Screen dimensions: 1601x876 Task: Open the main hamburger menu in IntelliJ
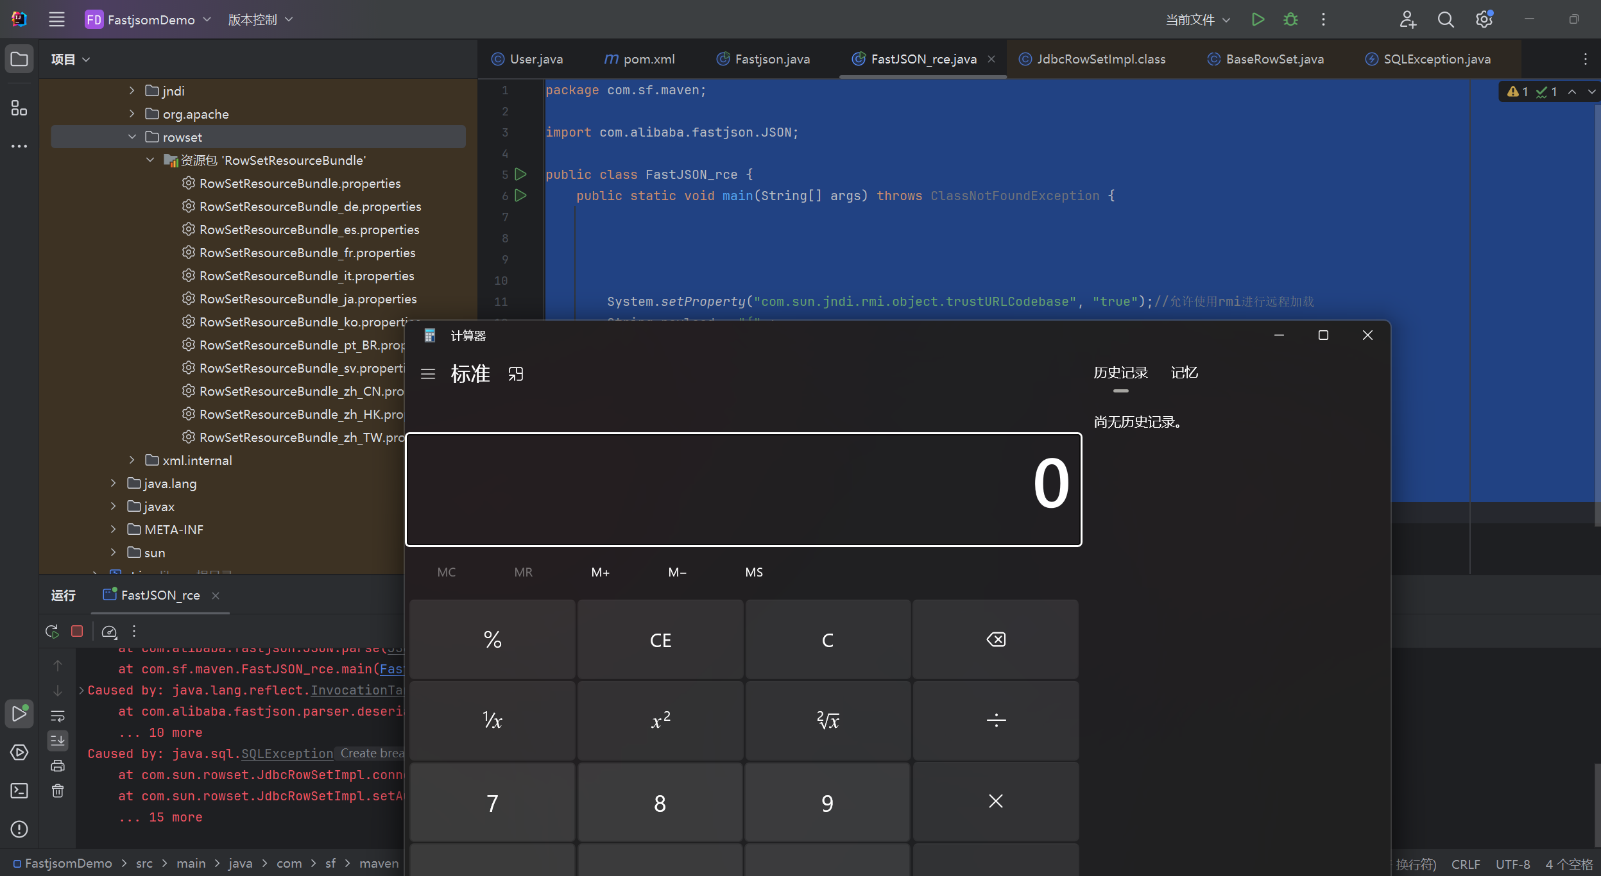pos(56,19)
